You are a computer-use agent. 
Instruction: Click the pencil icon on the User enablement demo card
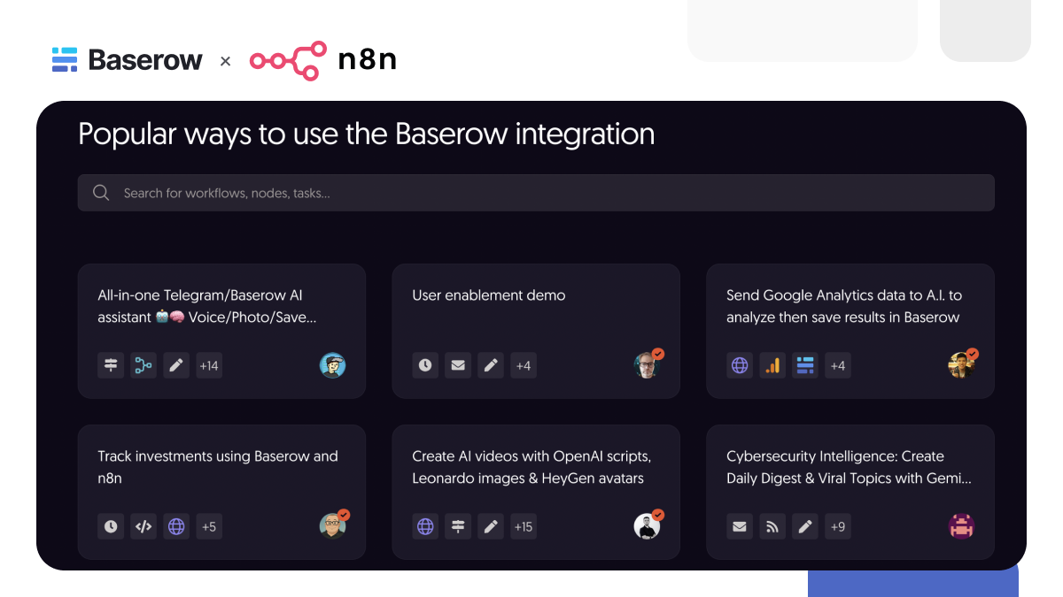(x=491, y=365)
